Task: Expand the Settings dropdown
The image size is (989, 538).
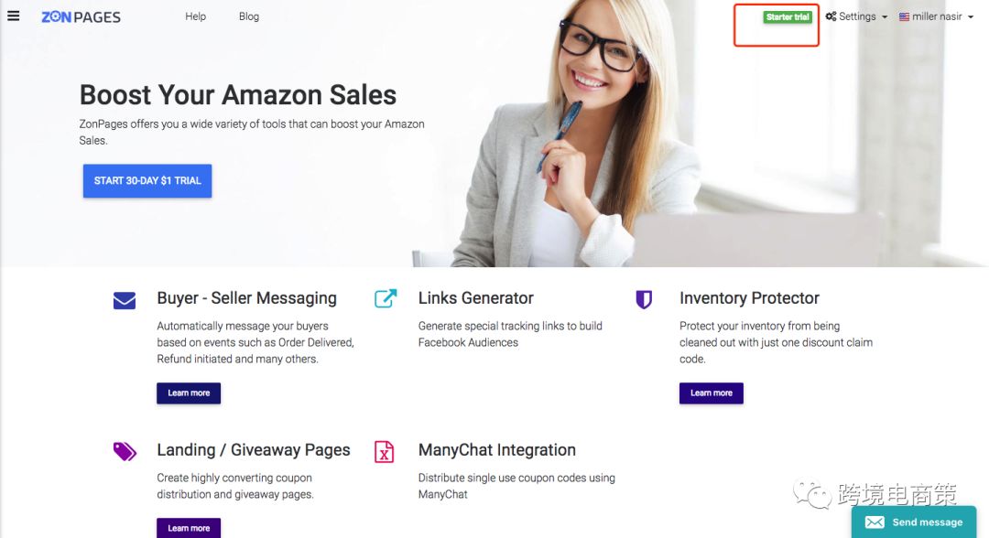Action: point(856,16)
